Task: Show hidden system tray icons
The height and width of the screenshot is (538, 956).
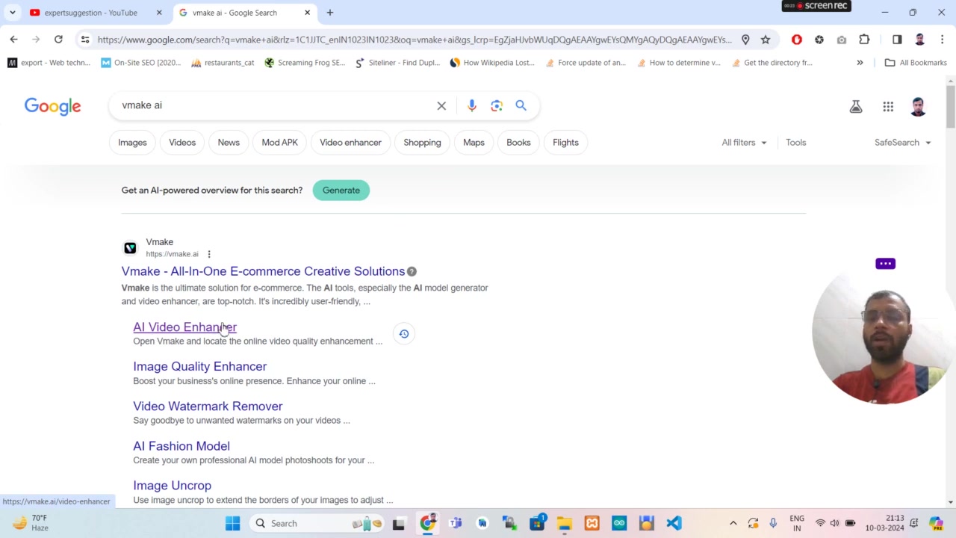Action: 733,523
